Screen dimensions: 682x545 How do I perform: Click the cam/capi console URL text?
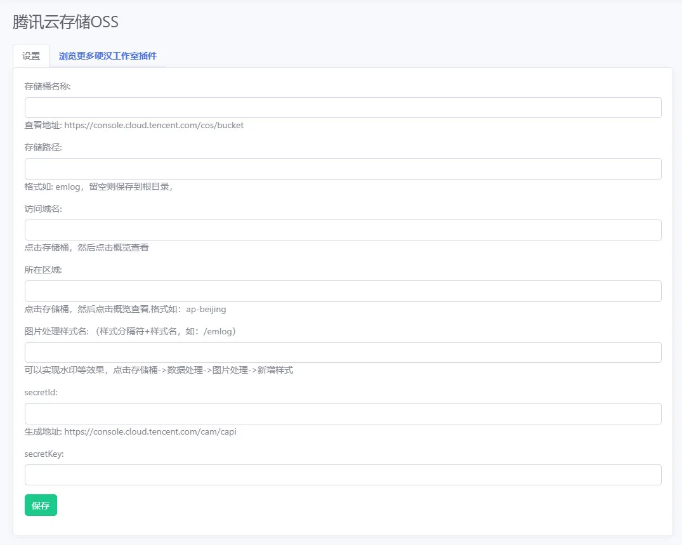(150, 432)
